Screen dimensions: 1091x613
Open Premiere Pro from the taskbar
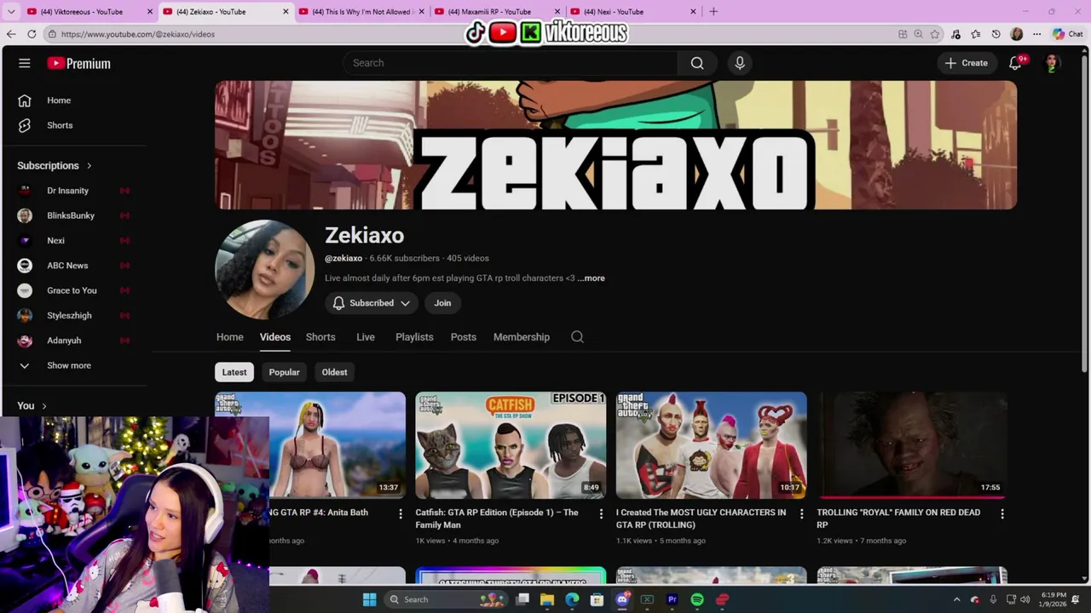pos(672,599)
